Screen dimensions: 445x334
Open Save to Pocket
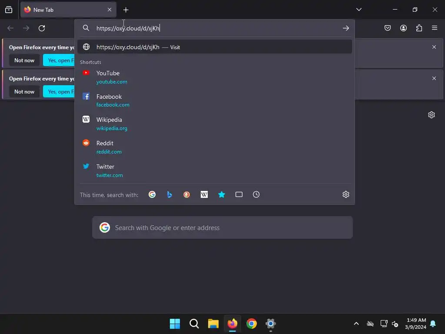click(388, 28)
